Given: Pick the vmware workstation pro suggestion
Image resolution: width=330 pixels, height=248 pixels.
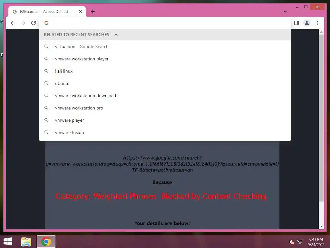Looking at the screenshot, I should [x=165, y=108].
